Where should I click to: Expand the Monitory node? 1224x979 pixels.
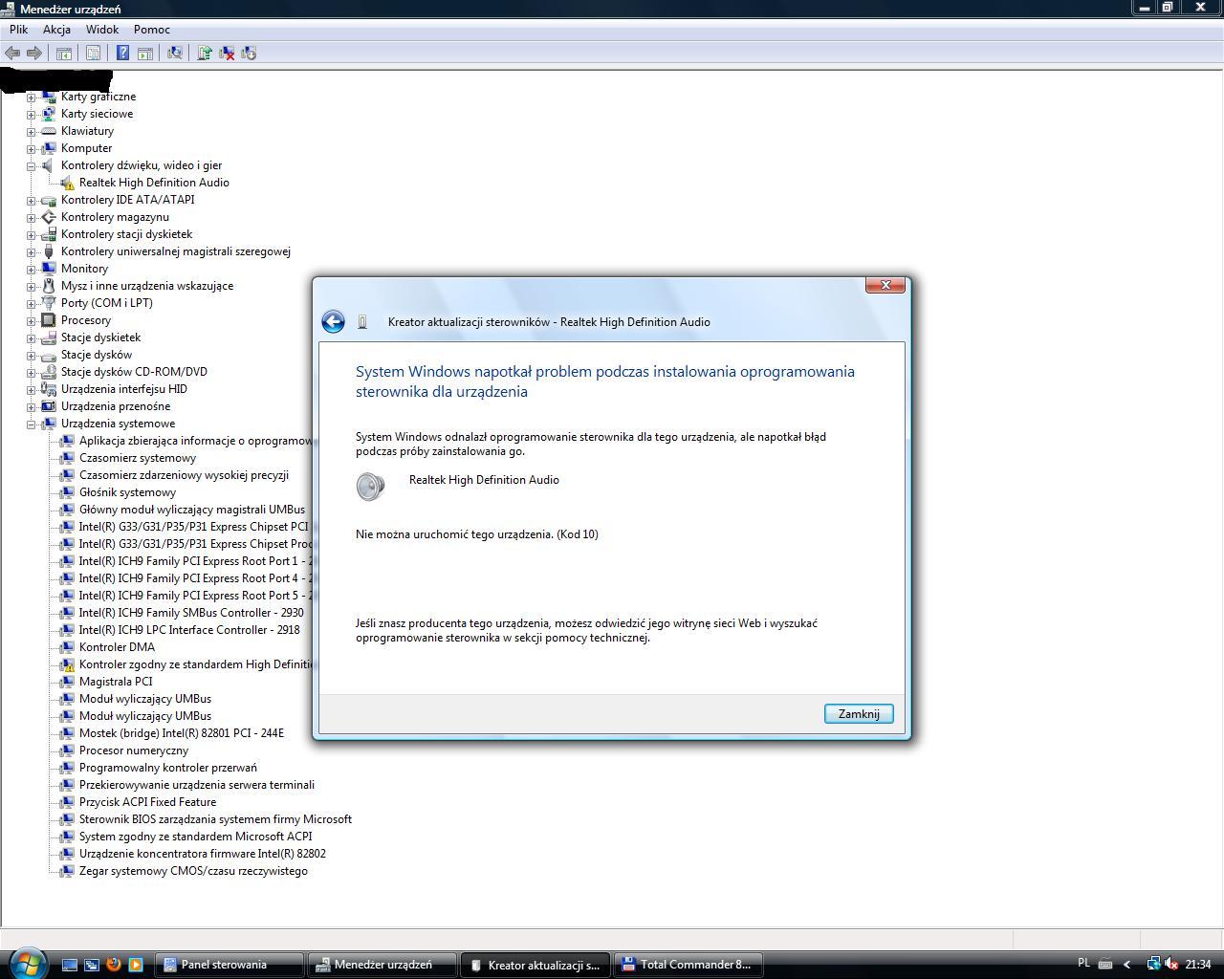pyautogui.click(x=32, y=269)
